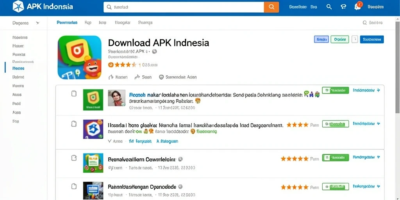Screen dimensions: 400x200
Task: Click the blue outlined Bnon button
Action: click(x=321, y=39)
